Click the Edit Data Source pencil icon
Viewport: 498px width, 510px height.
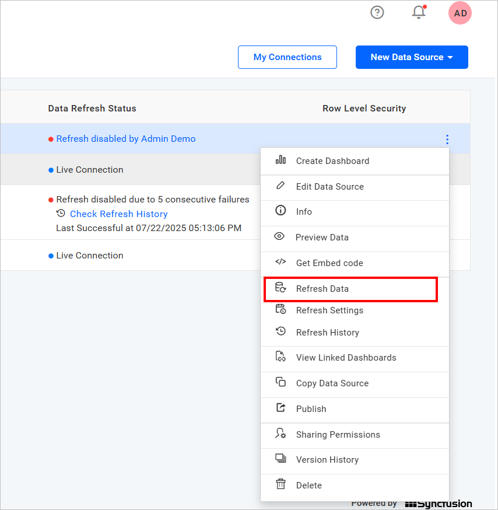(280, 186)
